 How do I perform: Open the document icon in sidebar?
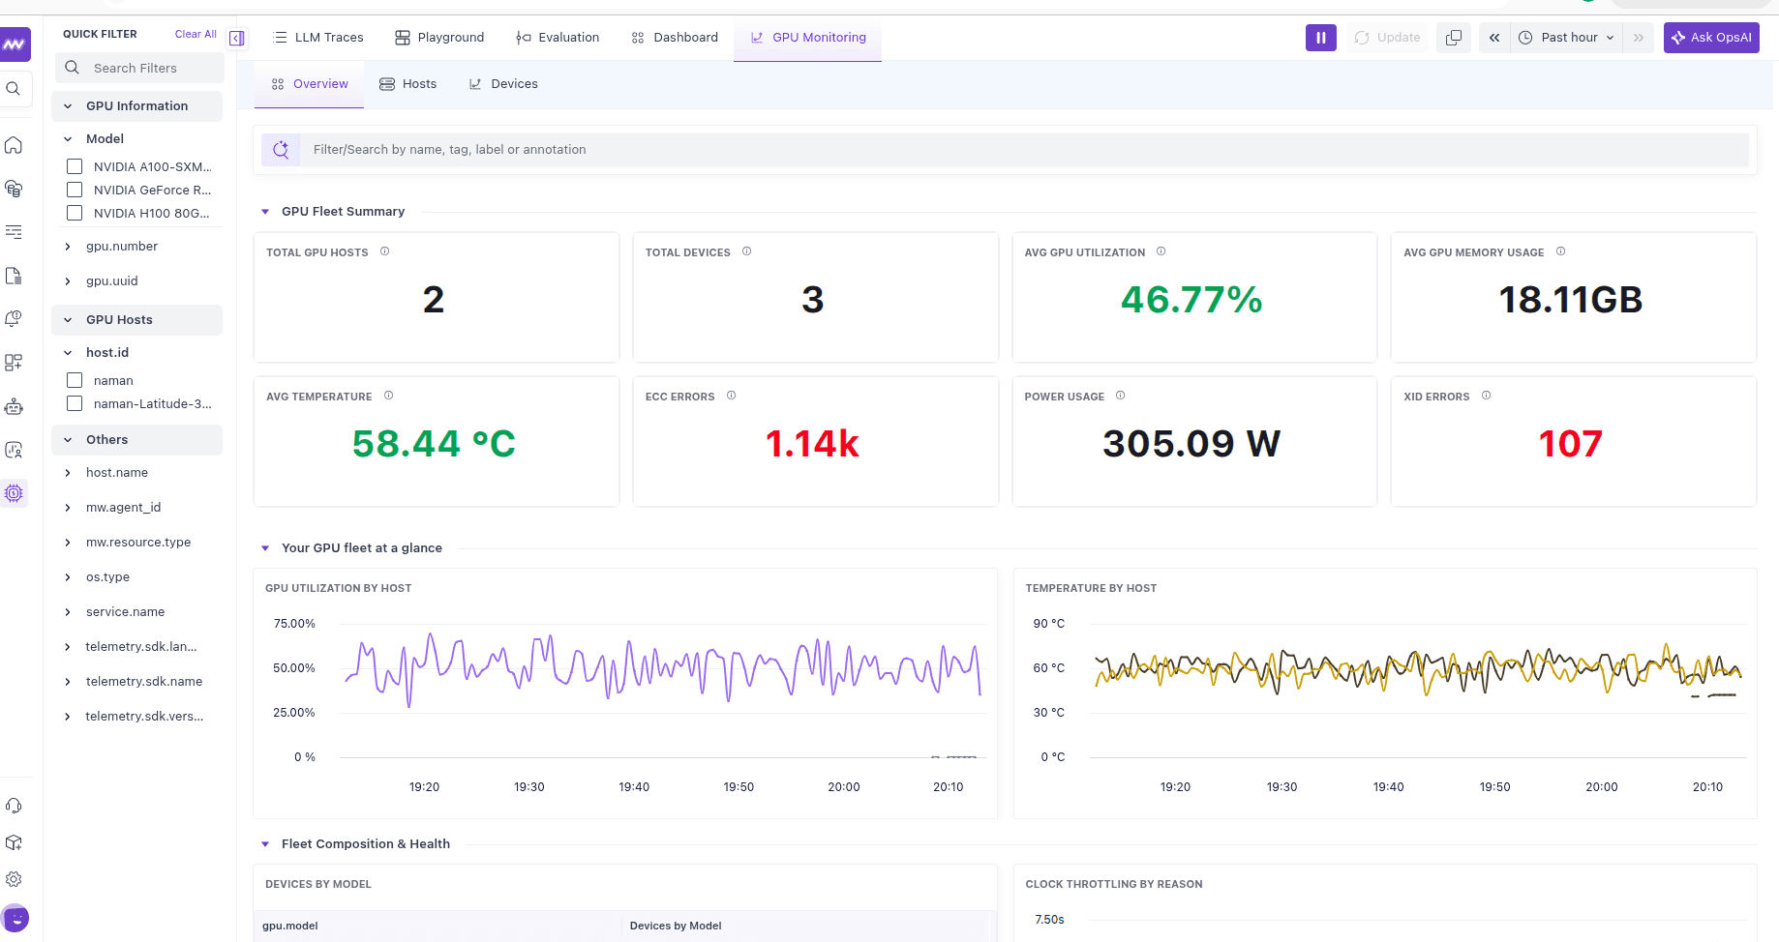coord(14,276)
